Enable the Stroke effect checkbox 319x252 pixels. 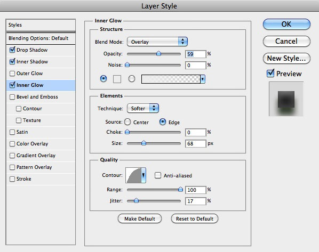point(12,179)
